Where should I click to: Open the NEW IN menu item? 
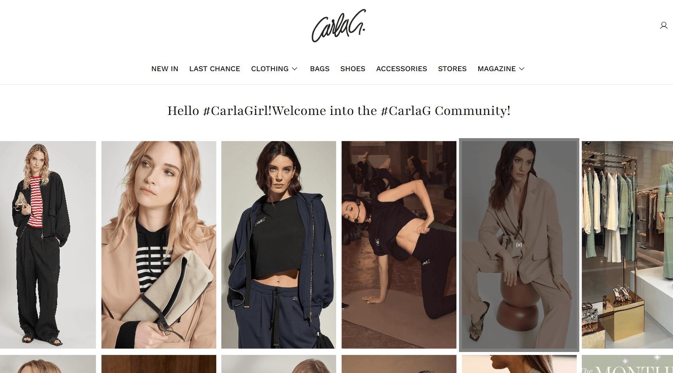coord(165,69)
